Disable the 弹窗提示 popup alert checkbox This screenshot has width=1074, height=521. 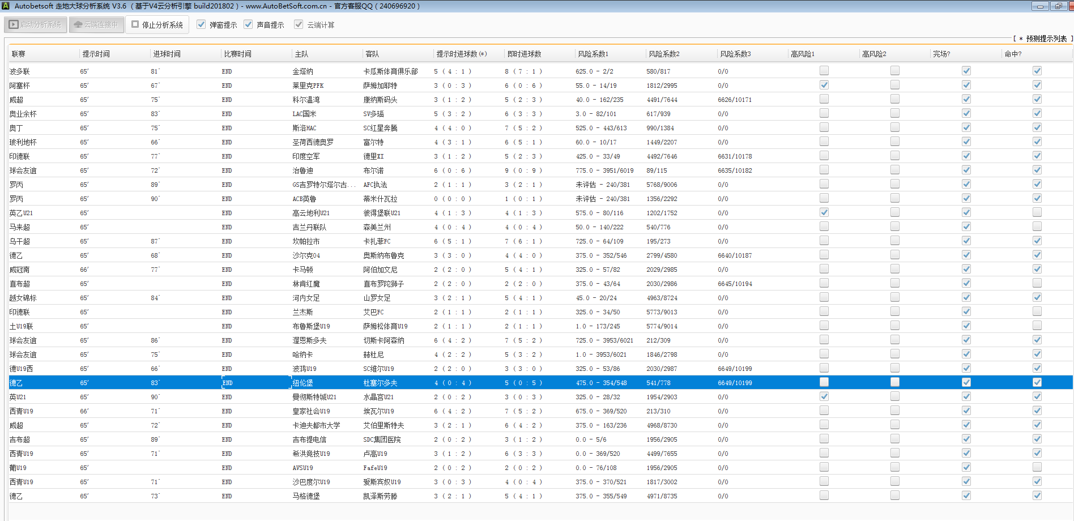click(x=201, y=25)
